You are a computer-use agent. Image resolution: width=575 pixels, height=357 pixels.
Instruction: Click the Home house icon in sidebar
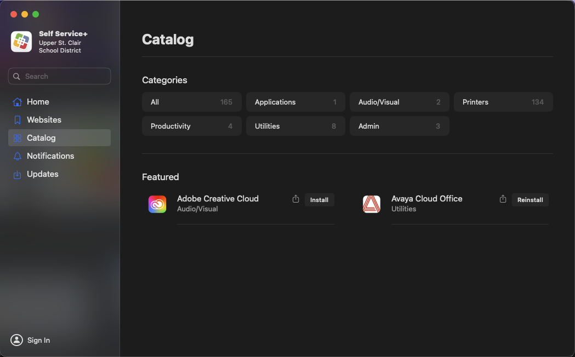coord(18,102)
